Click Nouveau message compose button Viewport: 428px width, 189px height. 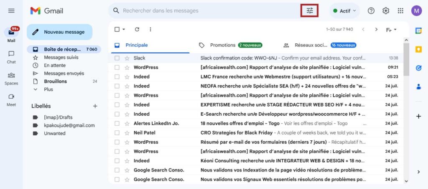tap(59, 32)
